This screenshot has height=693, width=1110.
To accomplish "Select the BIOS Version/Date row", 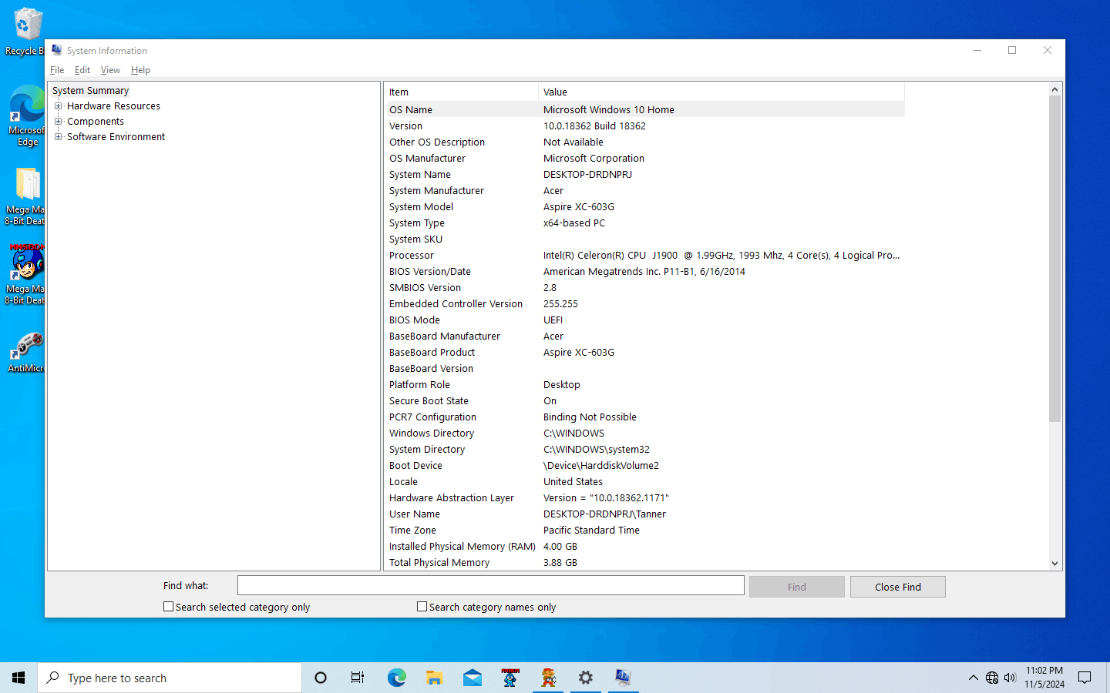I will coord(644,271).
